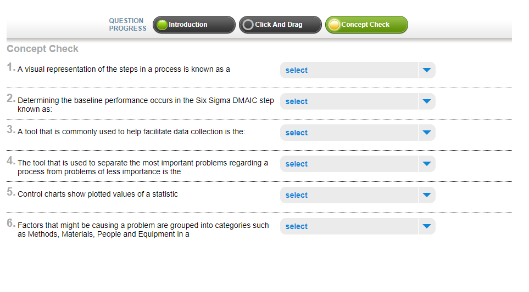Image resolution: width=529 pixels, height=292 pixels.
Task: Switch to the Click And Drag tab
Action: (x=280, y=25)
